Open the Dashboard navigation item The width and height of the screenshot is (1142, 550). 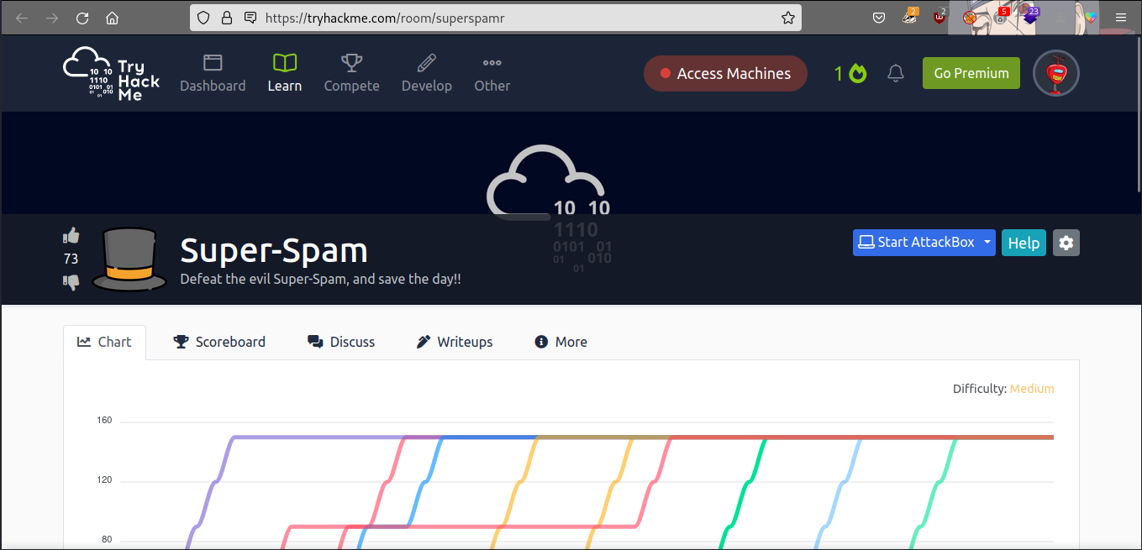(x=213, y=73)
